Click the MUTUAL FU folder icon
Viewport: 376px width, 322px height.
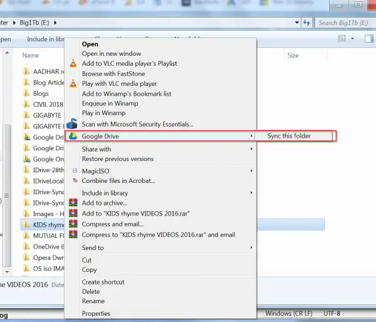pyautogui.click(x=26, y=236)
